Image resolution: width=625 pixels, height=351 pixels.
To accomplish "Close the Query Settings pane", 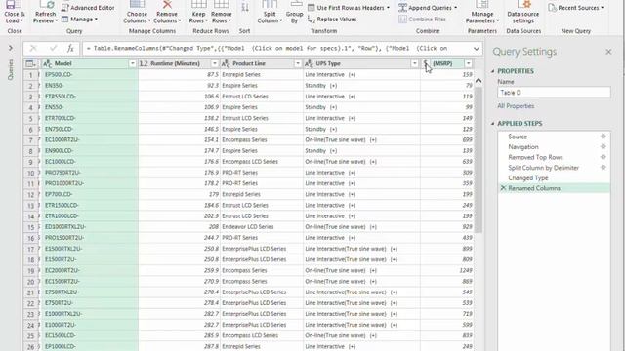I will point(608,52).
